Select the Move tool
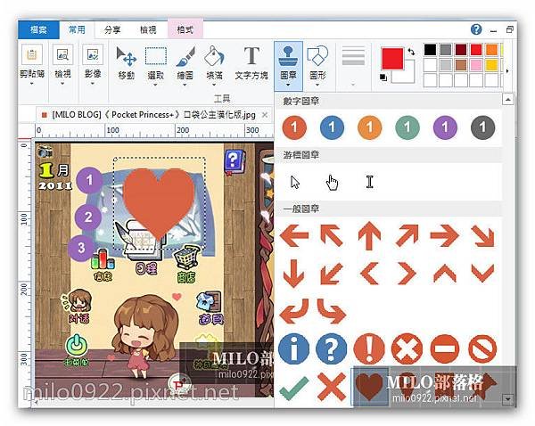 [x=127, y=63]
